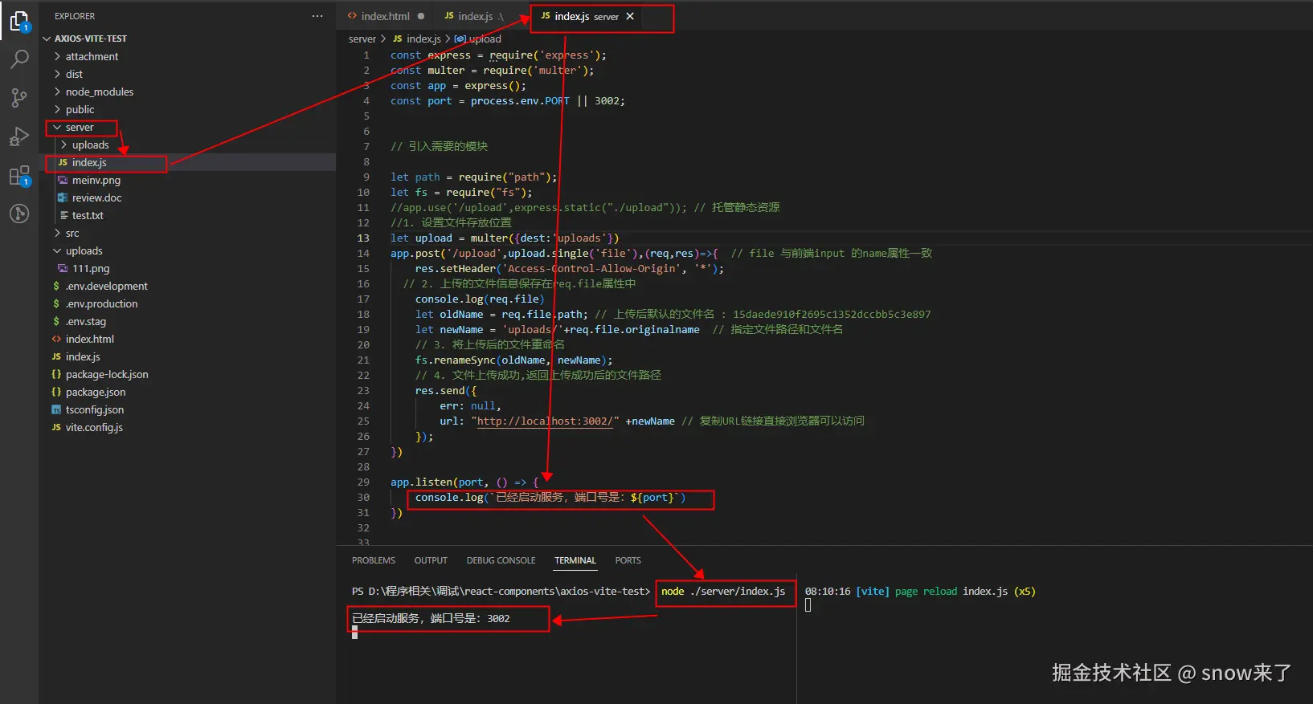
Task: Open the Explorer view in activity bar
Action: click(x=19, y=21)
